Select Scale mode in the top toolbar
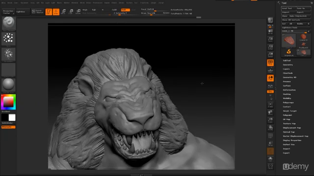The width and height of the screenshot is (314, 176). (x=71, y=12)
